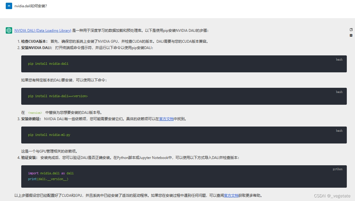Click the copy-response icon at top right

[x=351, y=30]
